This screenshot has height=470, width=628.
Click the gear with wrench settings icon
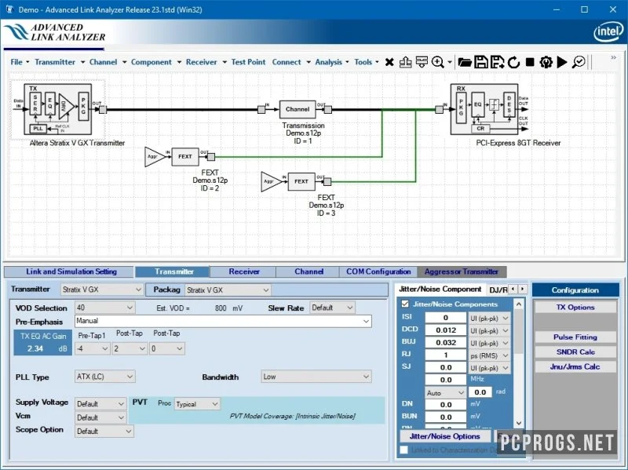[x=546, y=62]
